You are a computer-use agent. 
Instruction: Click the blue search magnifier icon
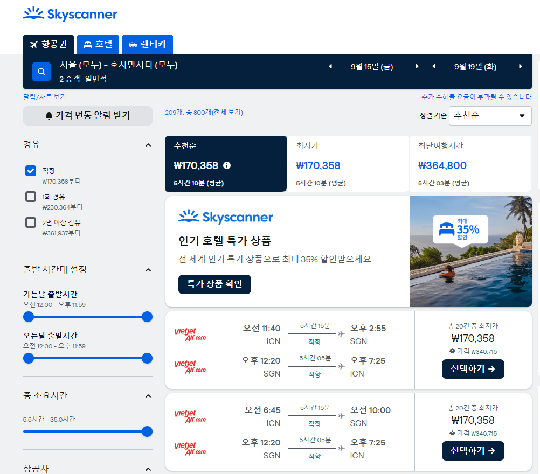point(41,72)
